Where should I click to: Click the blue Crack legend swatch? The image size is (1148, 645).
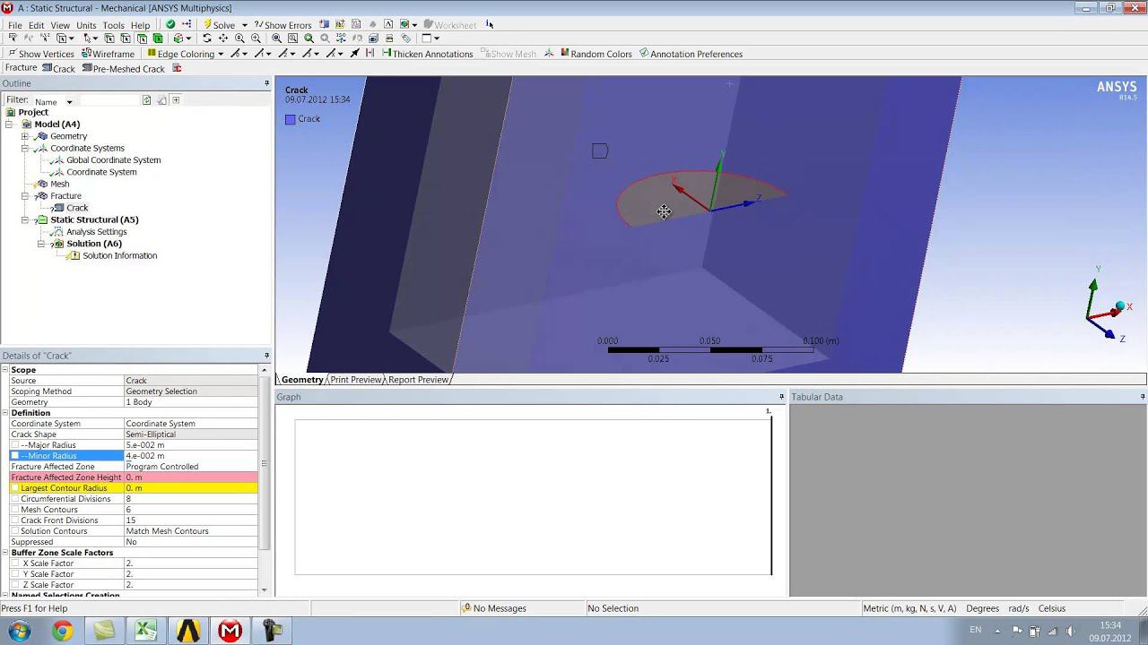[x=290, y=119]
